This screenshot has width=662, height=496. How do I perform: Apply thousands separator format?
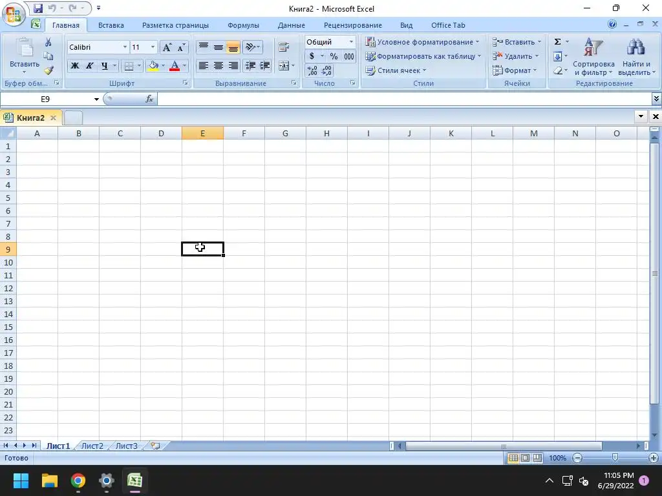(348, 56)
